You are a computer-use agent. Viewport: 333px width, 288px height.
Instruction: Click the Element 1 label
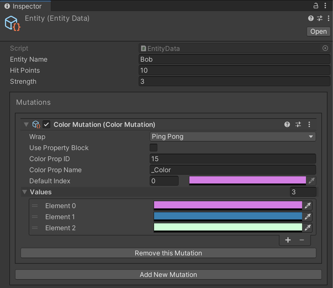(60, 217)
